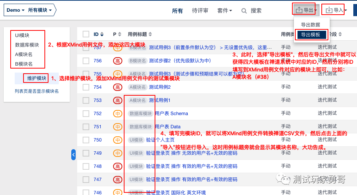Screen dimensions: 357x195
Task: Check the box for case 752
Action: coord(86,114)
